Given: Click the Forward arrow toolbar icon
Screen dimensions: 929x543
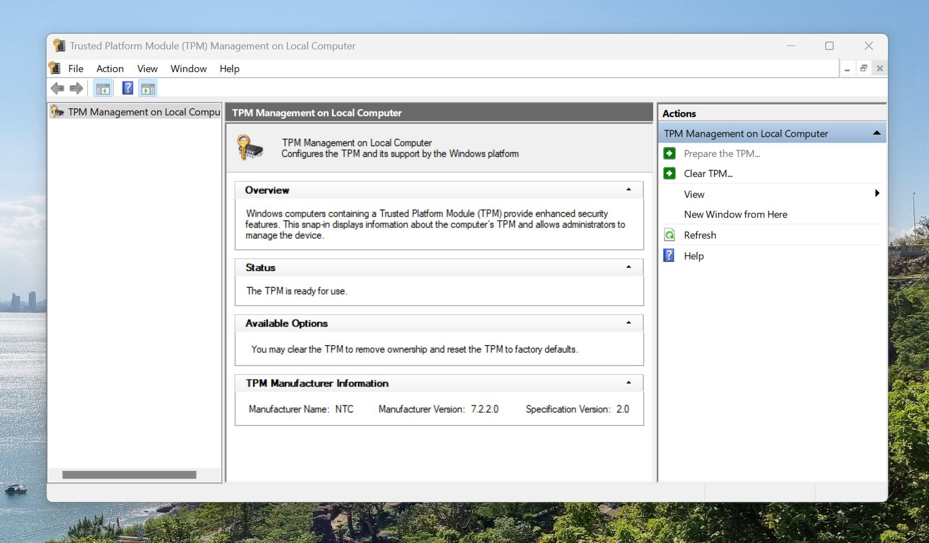Looking at the screenshot, I should (77, 88).
